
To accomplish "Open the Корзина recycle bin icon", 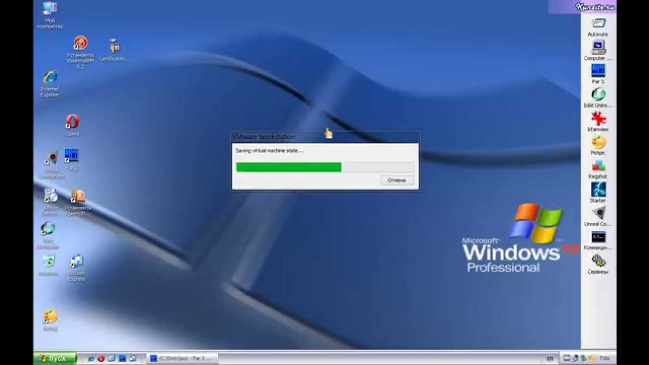I will [x=49, y=265].
